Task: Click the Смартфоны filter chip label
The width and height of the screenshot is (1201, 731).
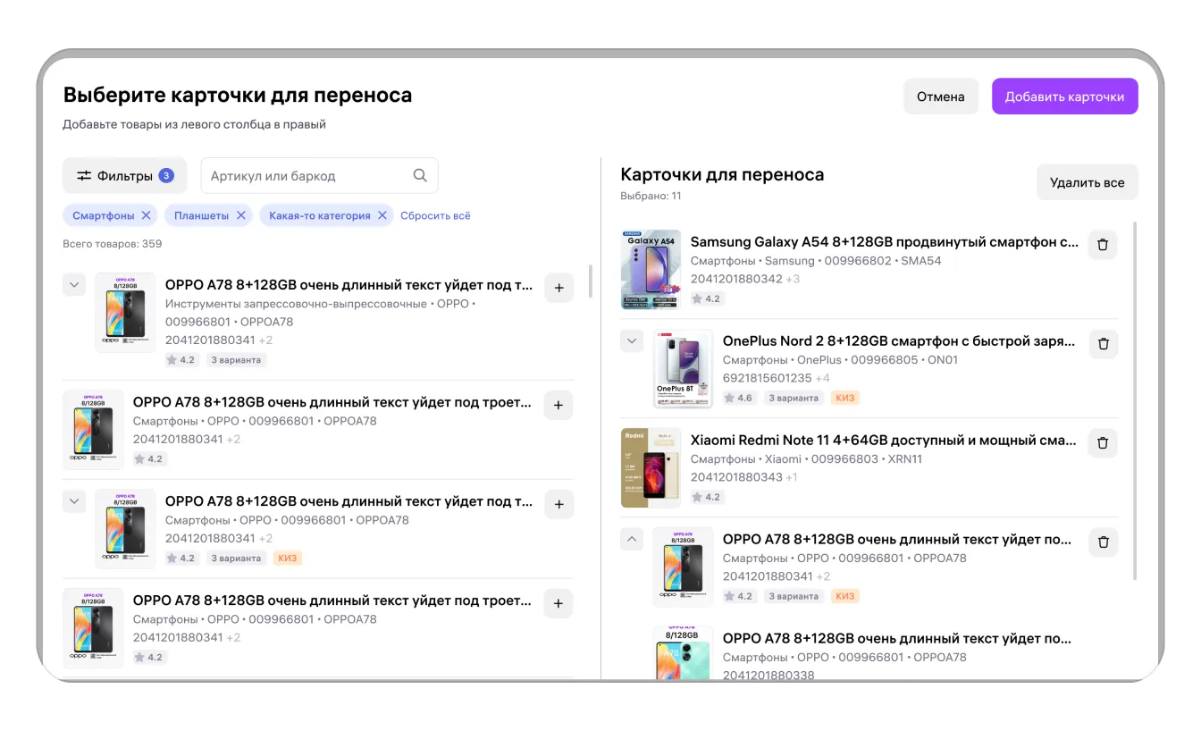Action: [104, 215]
